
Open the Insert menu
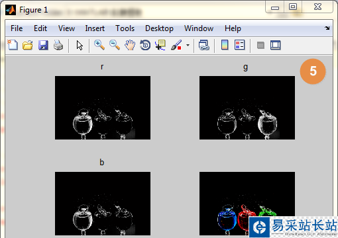coord(95,28)
